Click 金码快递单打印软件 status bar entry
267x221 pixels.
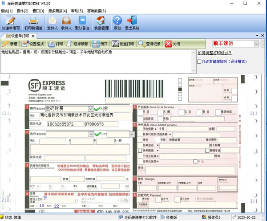(x=138, y=217)
